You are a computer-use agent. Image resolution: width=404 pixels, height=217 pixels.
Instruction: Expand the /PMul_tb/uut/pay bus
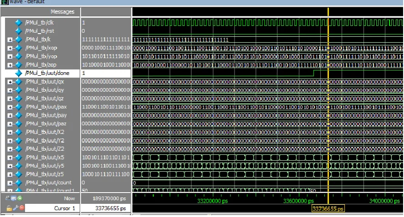(10, 116)
